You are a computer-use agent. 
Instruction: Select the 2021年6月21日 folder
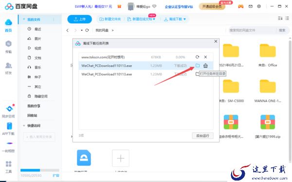point(231,55)
